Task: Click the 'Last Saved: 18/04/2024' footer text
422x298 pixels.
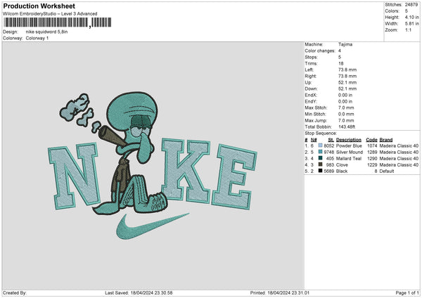Action: tap(139, 292)
